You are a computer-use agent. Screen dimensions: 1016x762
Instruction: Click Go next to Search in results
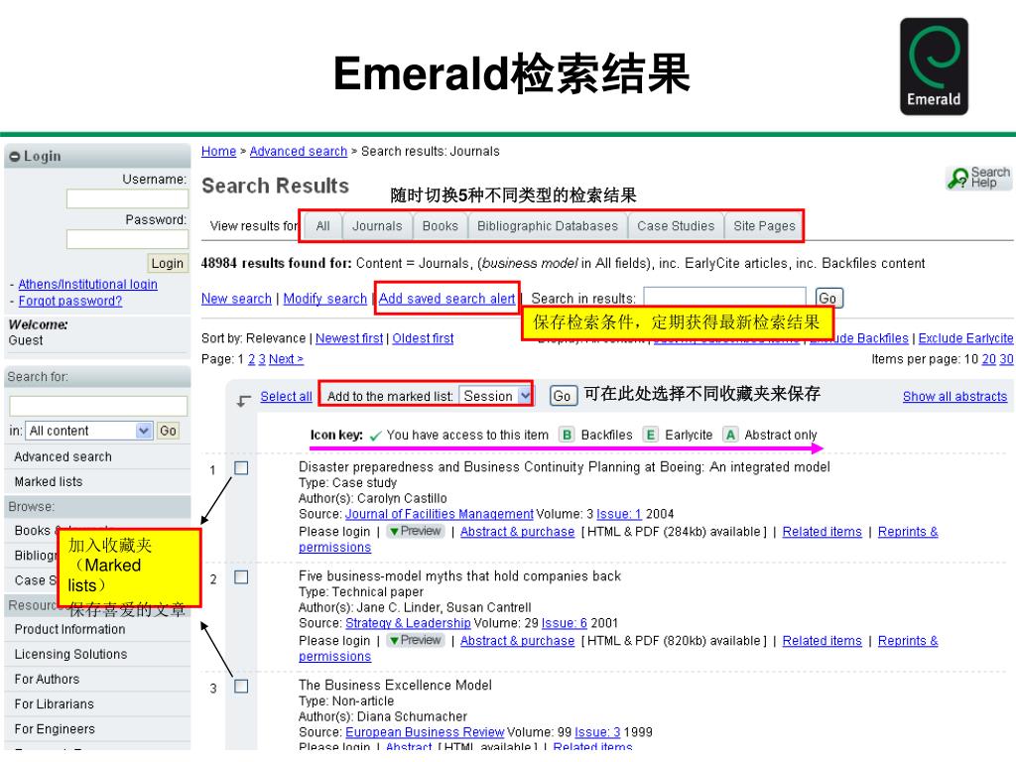[x=828, y=298]
